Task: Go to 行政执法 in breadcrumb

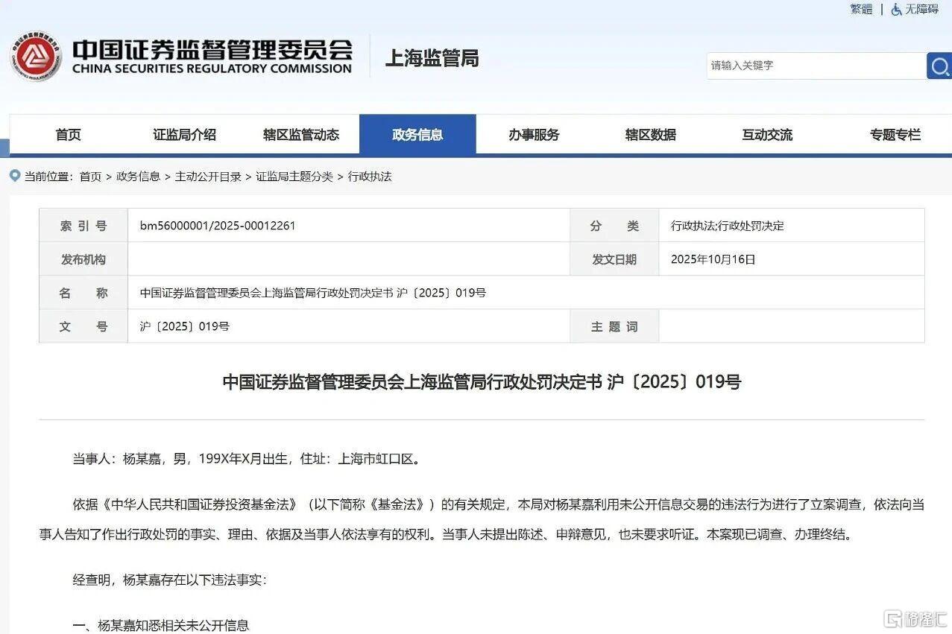Action: click(x=370, y=177)
